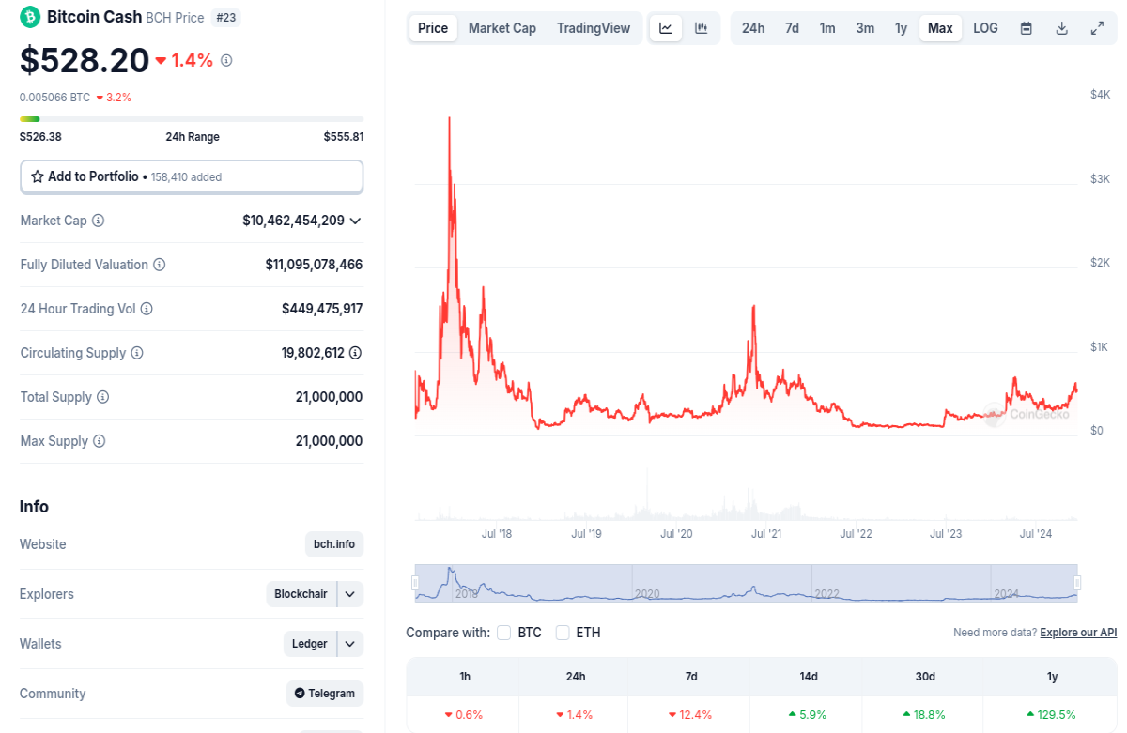1127x733 pixels.
Task: Click Add to Portfolio button
Action: [x=192, y=176]
